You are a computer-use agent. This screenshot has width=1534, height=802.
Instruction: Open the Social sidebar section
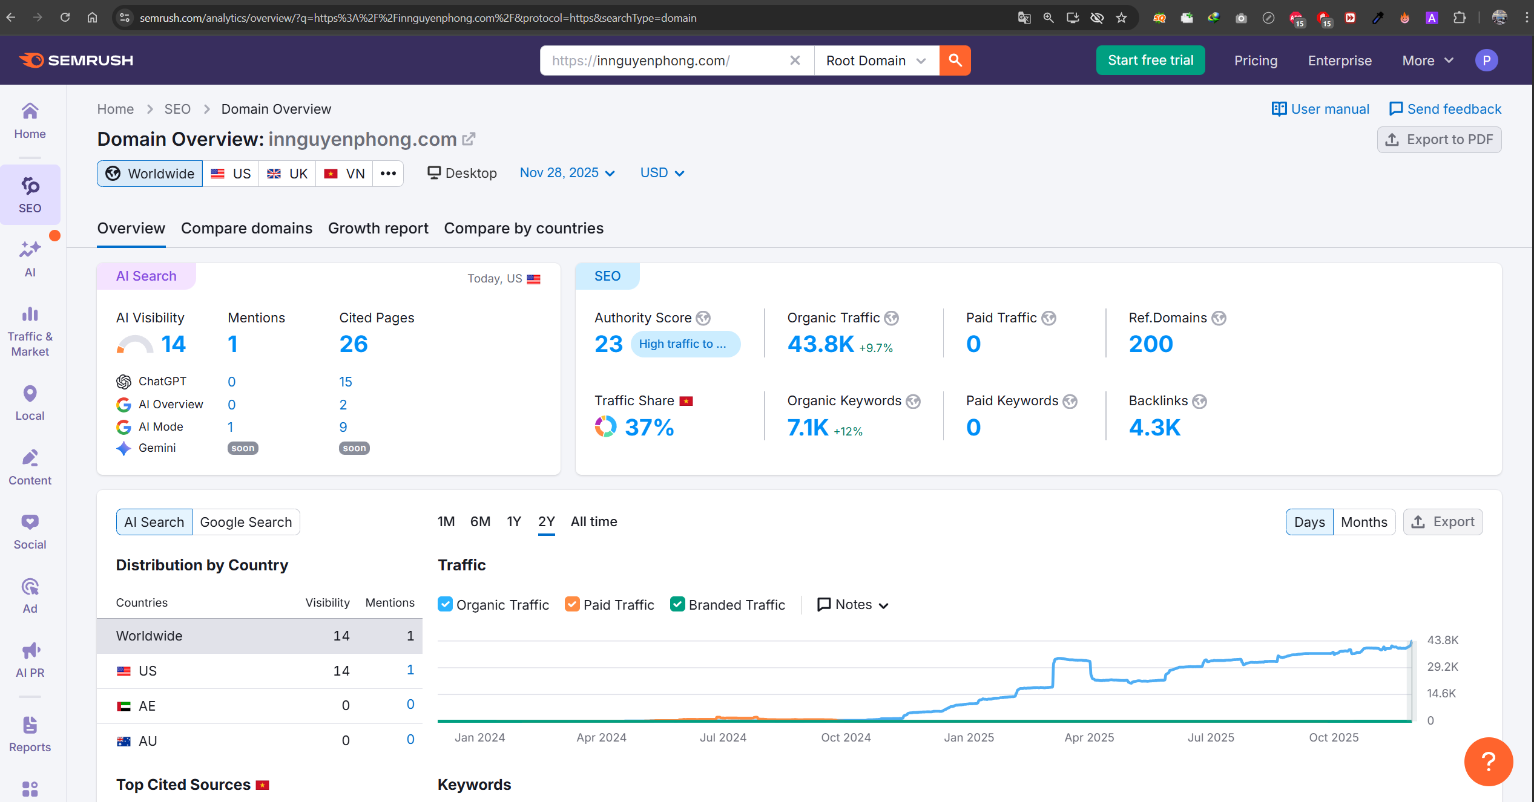tap(30, 523)
